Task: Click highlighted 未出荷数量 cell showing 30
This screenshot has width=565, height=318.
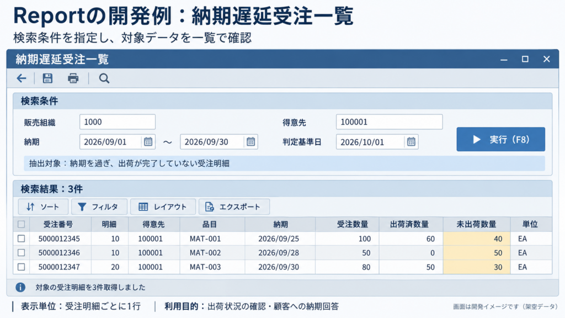Action: (477, 267)
